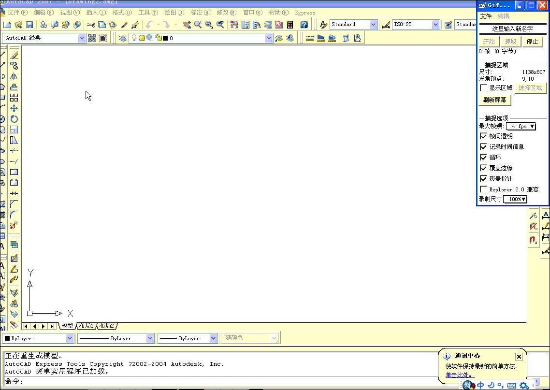Select the Scale tool
Screen dimensions: 550x390
pos(14,130)
